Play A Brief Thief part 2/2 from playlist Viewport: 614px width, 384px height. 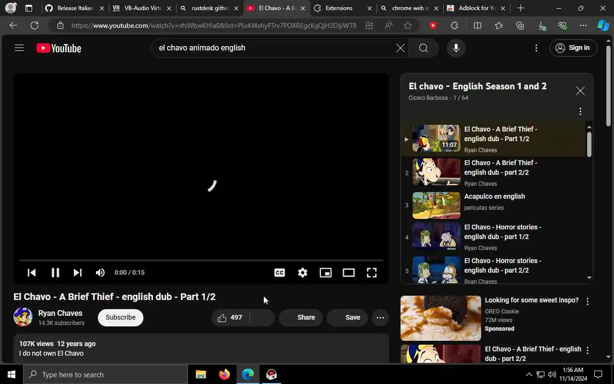coord(494,173)
